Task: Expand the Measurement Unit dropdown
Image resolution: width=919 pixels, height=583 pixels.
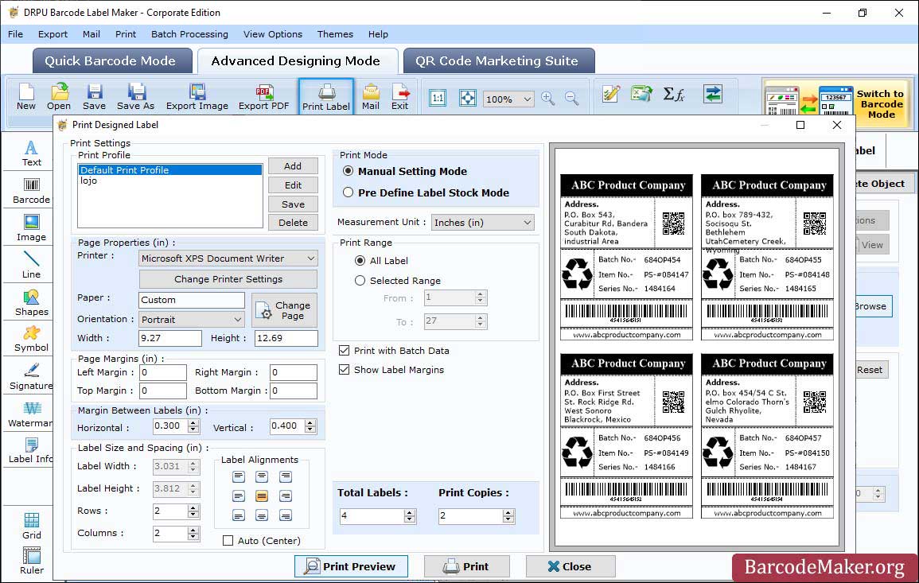Action: pyautogui.click(x=483, y=223)
